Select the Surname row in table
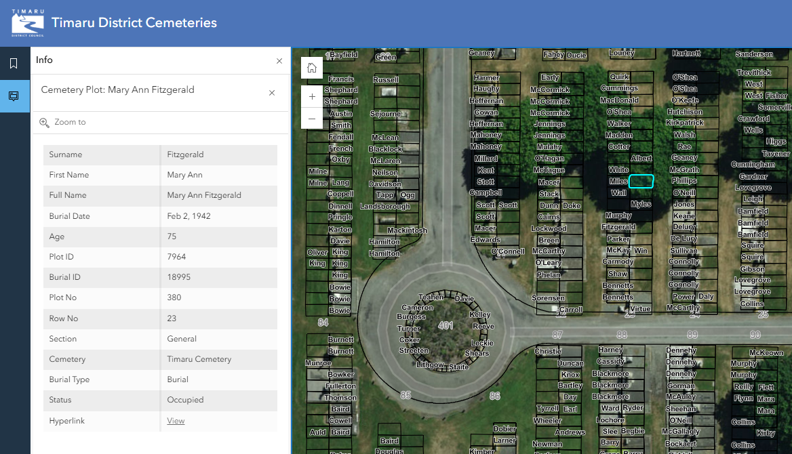This screenshot has height=454, width=792. (160, 154)
